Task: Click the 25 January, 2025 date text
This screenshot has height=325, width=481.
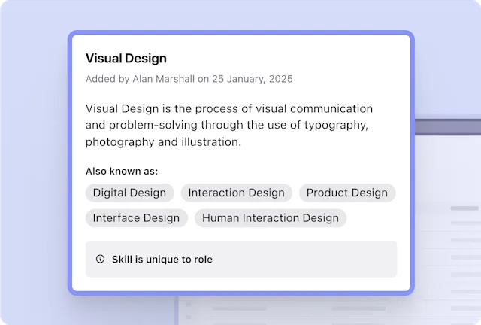Action: coord(253,79)
